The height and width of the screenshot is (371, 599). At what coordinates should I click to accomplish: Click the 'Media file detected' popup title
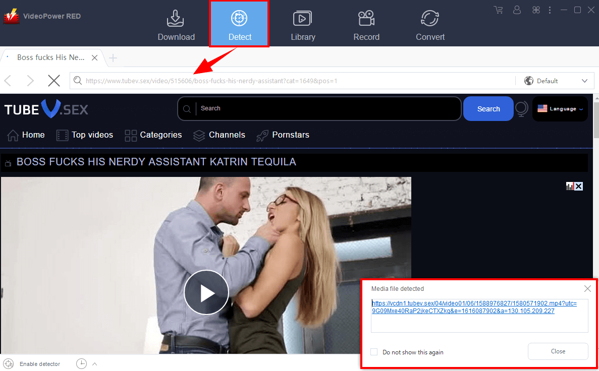[x=397, y=288]
